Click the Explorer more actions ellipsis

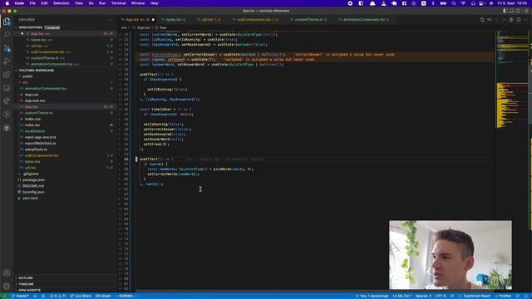(x=111, y=20)
